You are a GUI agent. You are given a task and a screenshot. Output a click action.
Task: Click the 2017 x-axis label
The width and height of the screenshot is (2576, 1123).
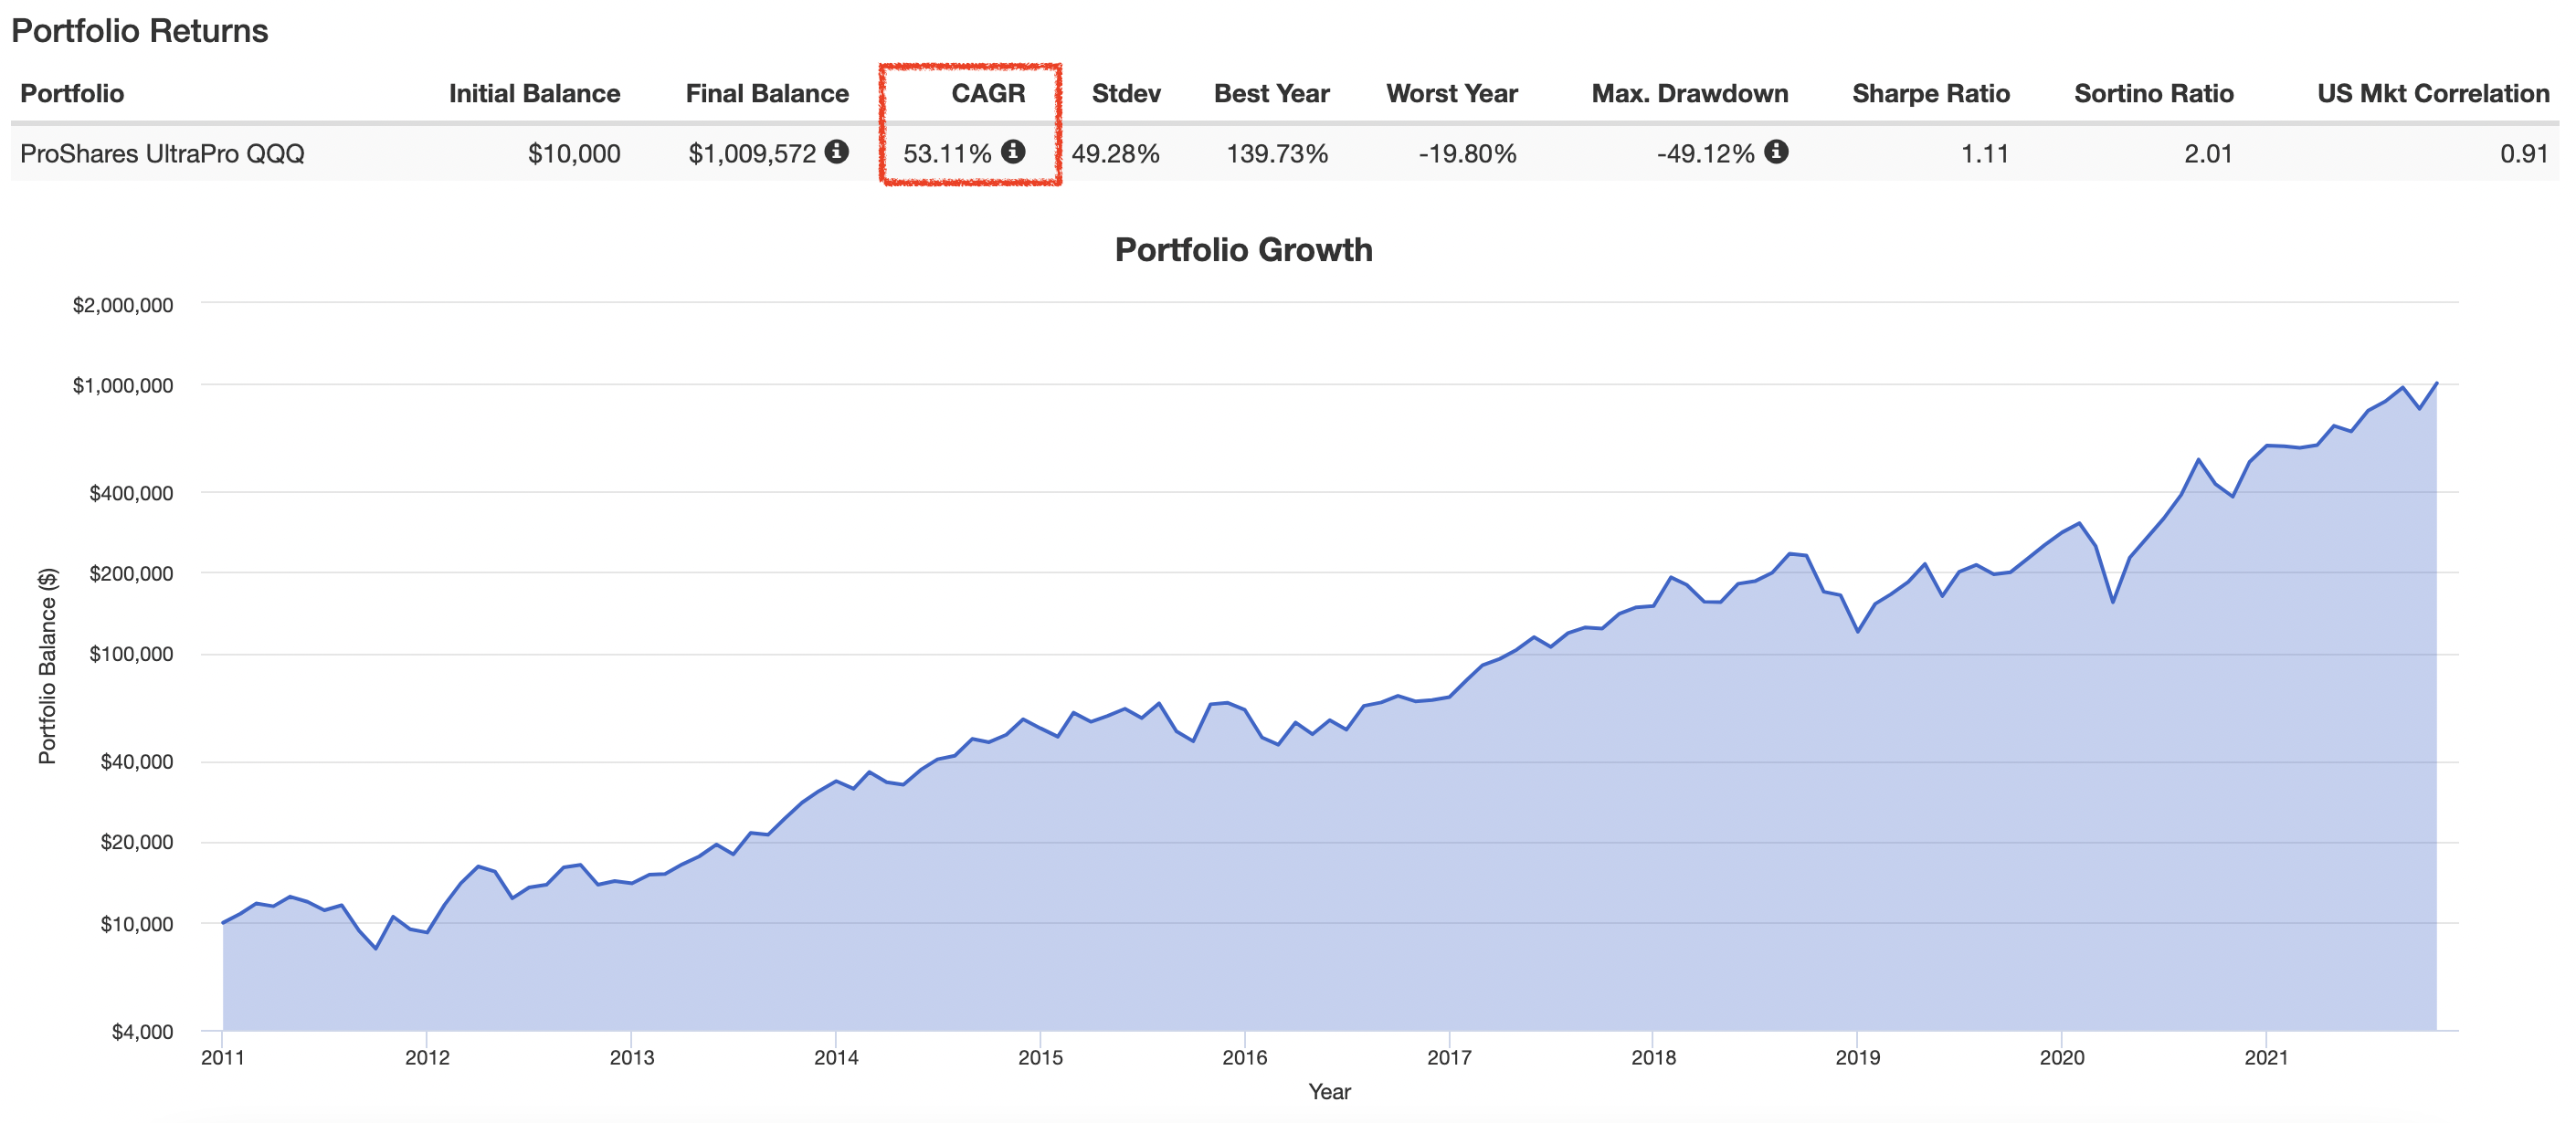point(1449,1058)
